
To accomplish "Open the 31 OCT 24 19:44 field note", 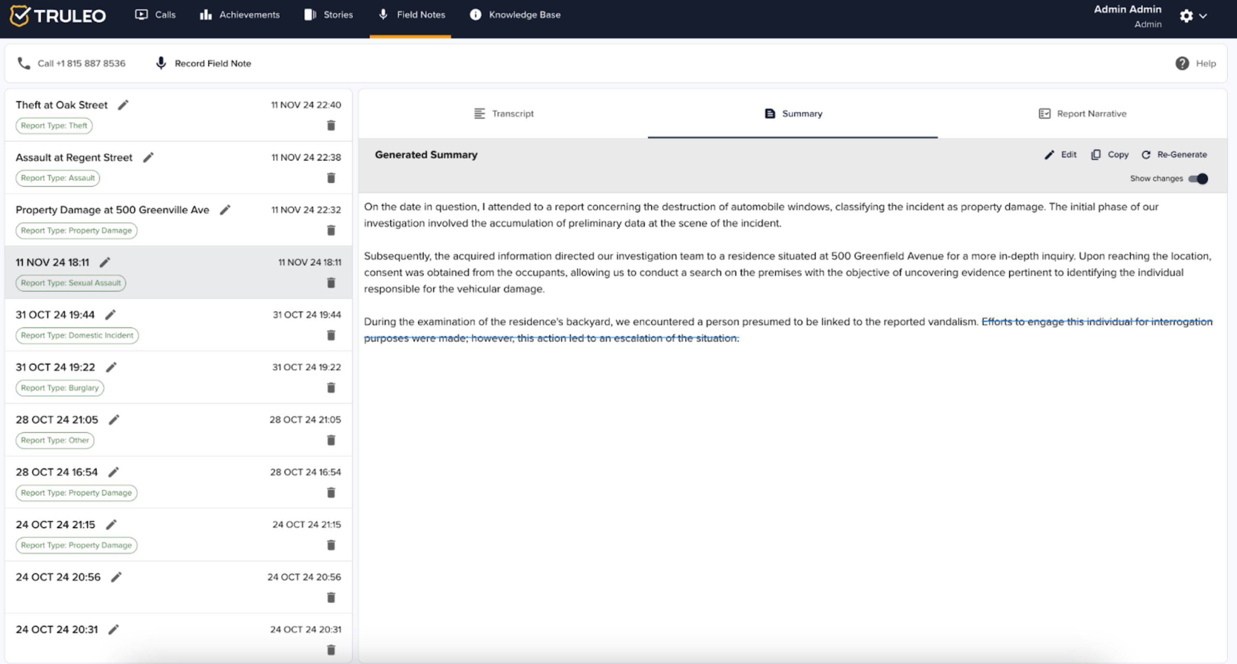I will pos(178,325).
